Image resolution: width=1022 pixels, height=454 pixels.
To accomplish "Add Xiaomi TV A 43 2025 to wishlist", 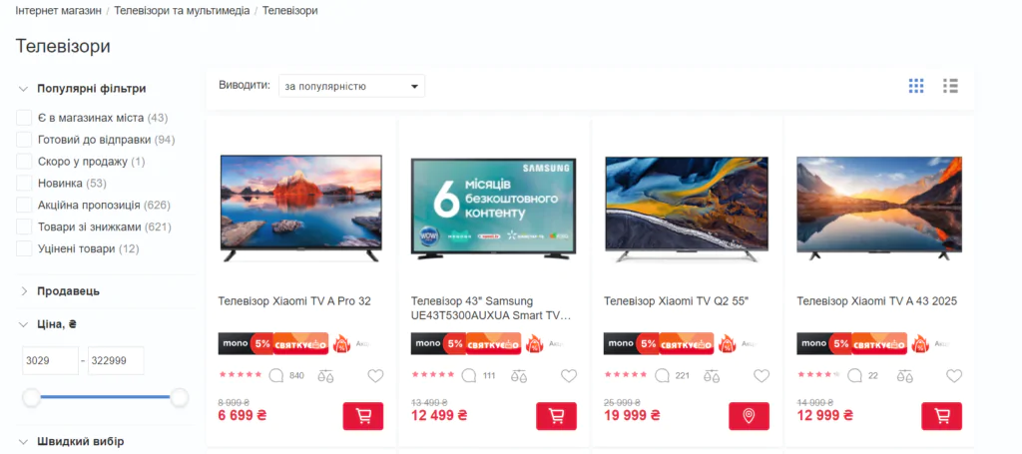I will point(954,376).
